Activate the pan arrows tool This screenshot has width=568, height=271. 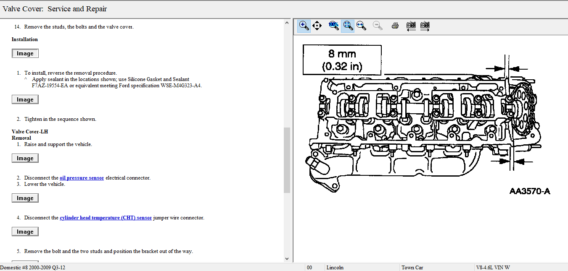(317, 26)
